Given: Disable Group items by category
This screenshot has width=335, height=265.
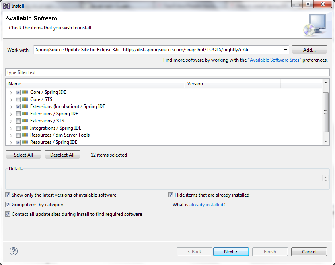Looking at the screenshot, I should click(x=8, y=204).
